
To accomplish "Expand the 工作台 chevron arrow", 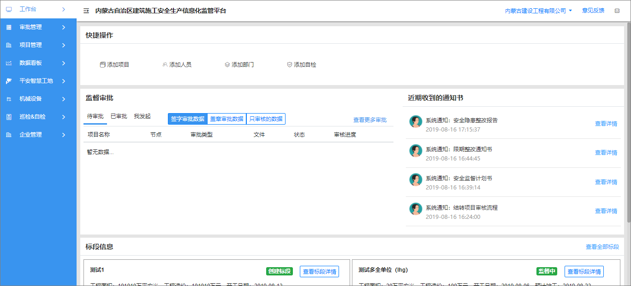I will pos(64,9).
